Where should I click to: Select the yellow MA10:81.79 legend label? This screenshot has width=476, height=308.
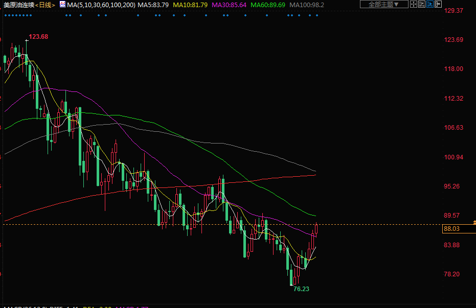coord(190,5)
